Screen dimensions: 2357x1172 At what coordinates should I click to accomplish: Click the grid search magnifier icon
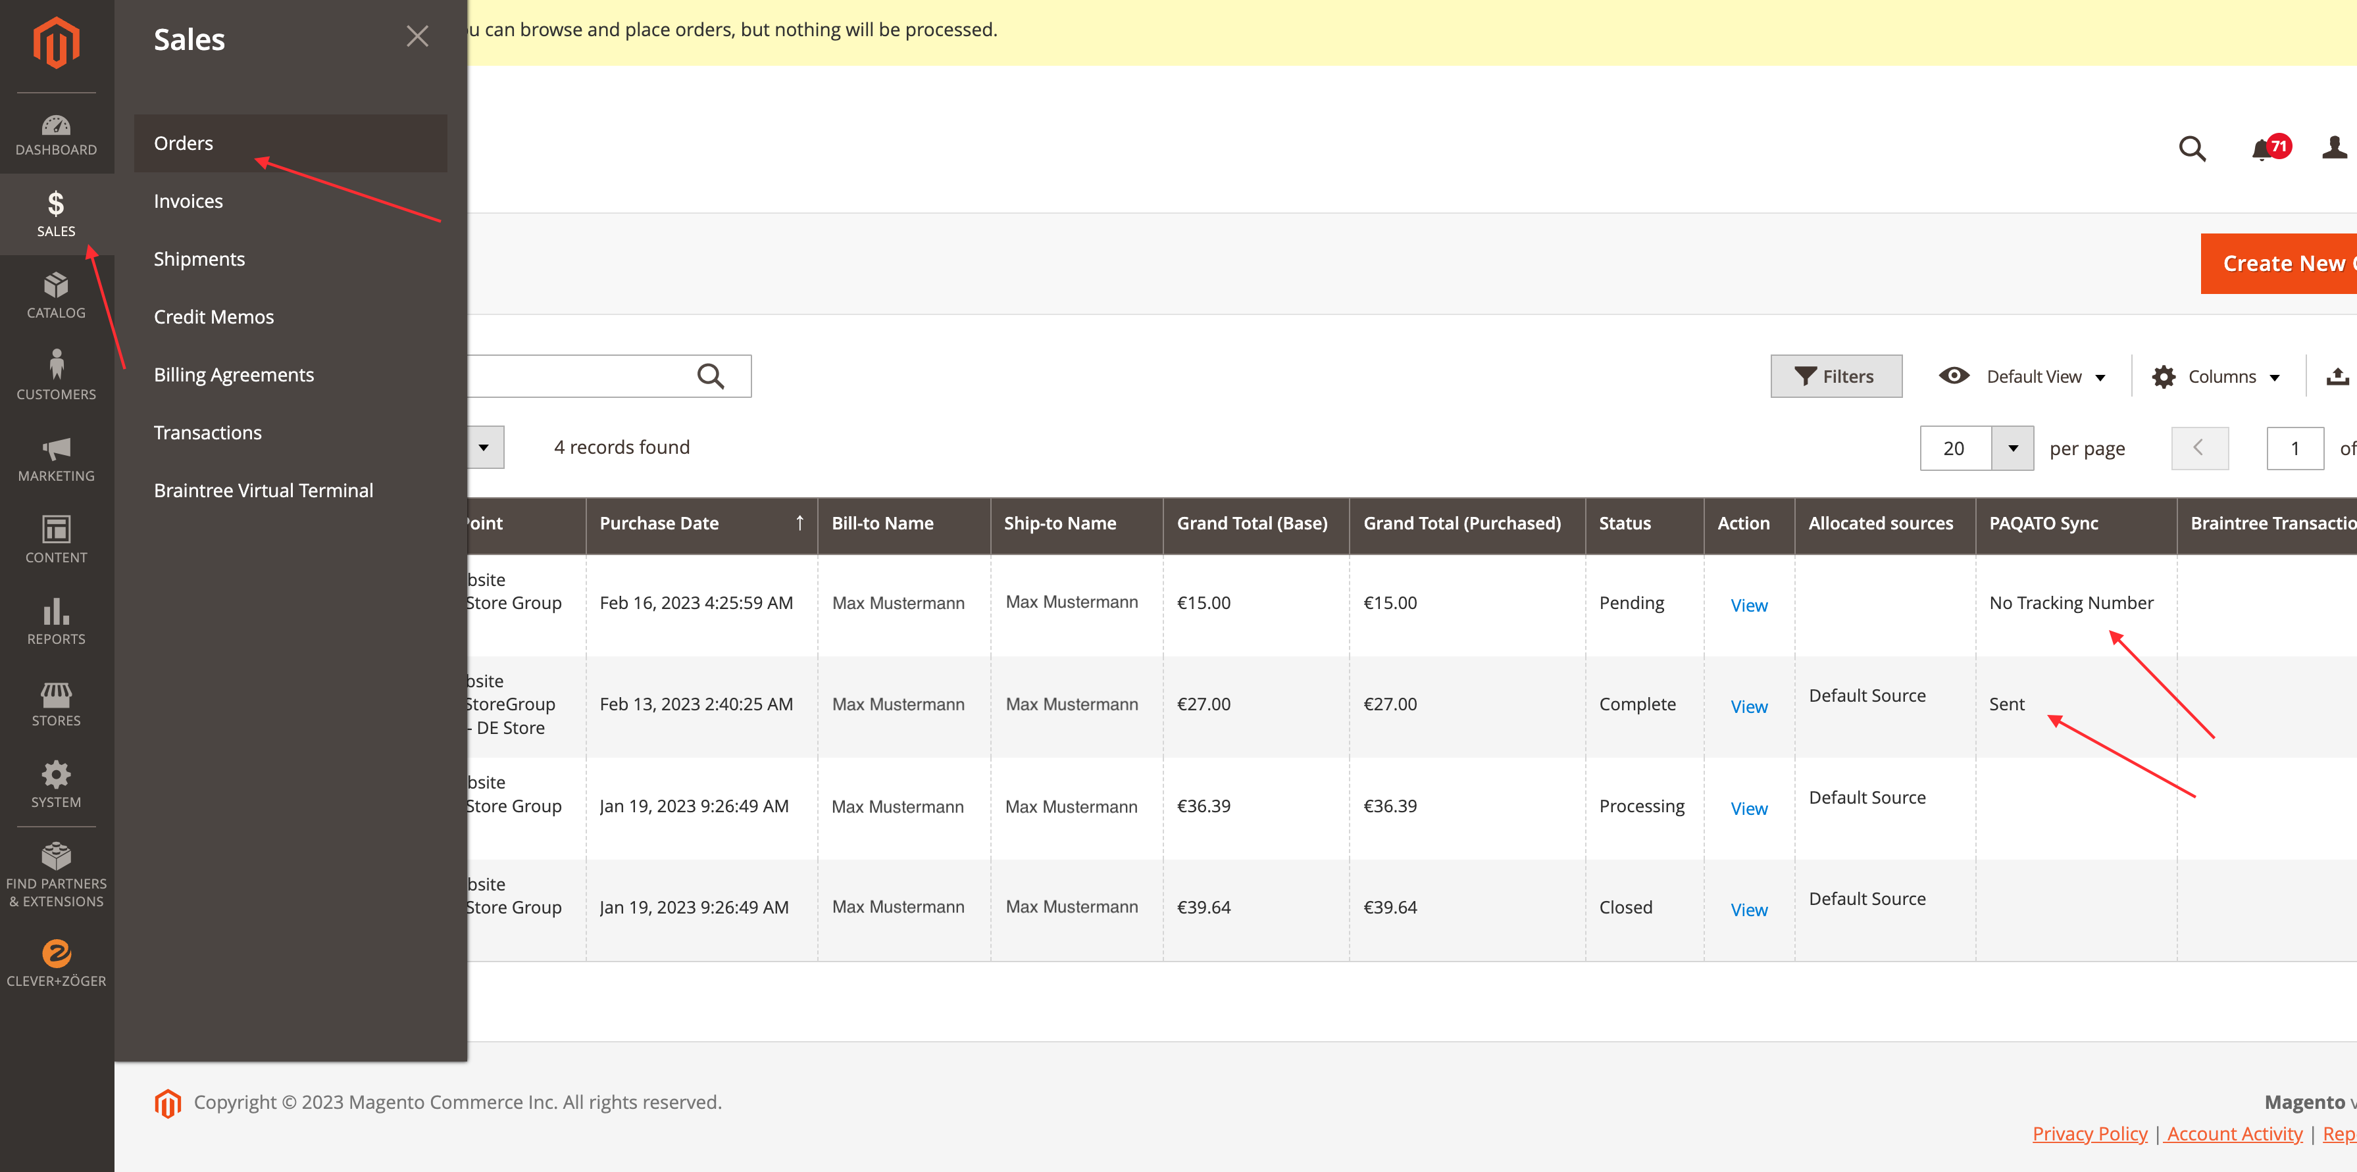[x=711, y=376]
